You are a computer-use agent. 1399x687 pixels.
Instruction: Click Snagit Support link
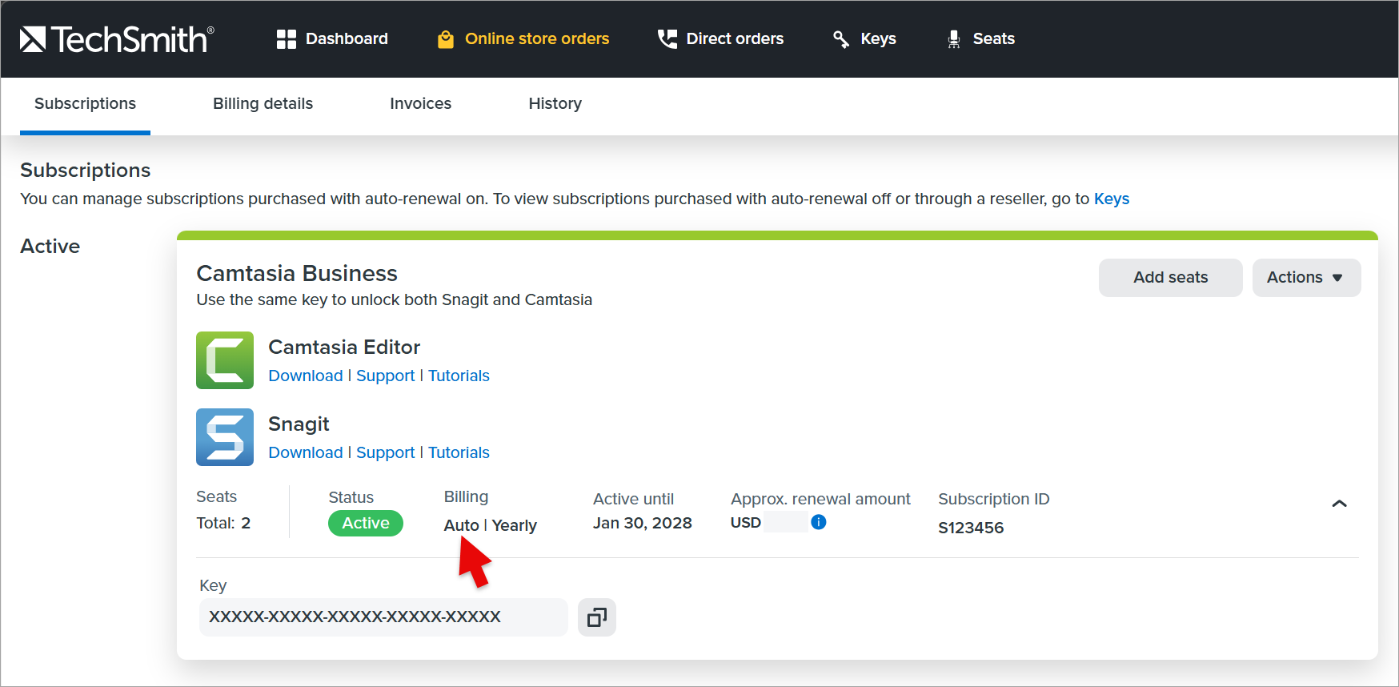coord(386,453)
